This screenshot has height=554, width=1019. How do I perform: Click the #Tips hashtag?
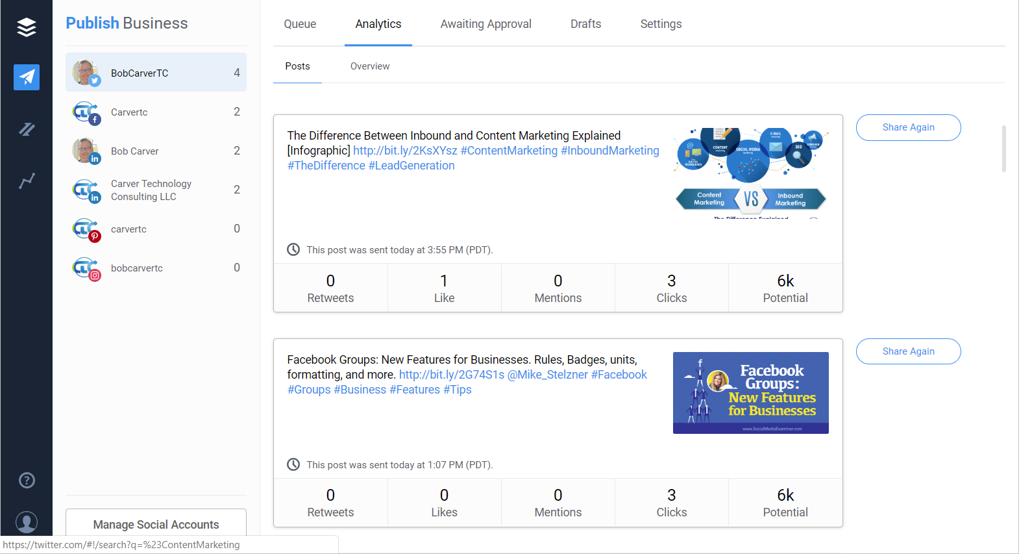coord(458,390)
